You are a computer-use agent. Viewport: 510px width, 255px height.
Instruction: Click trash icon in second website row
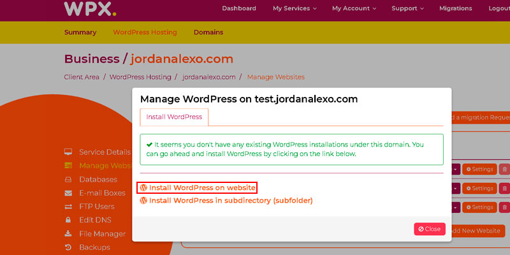click(x=504, y=188)
